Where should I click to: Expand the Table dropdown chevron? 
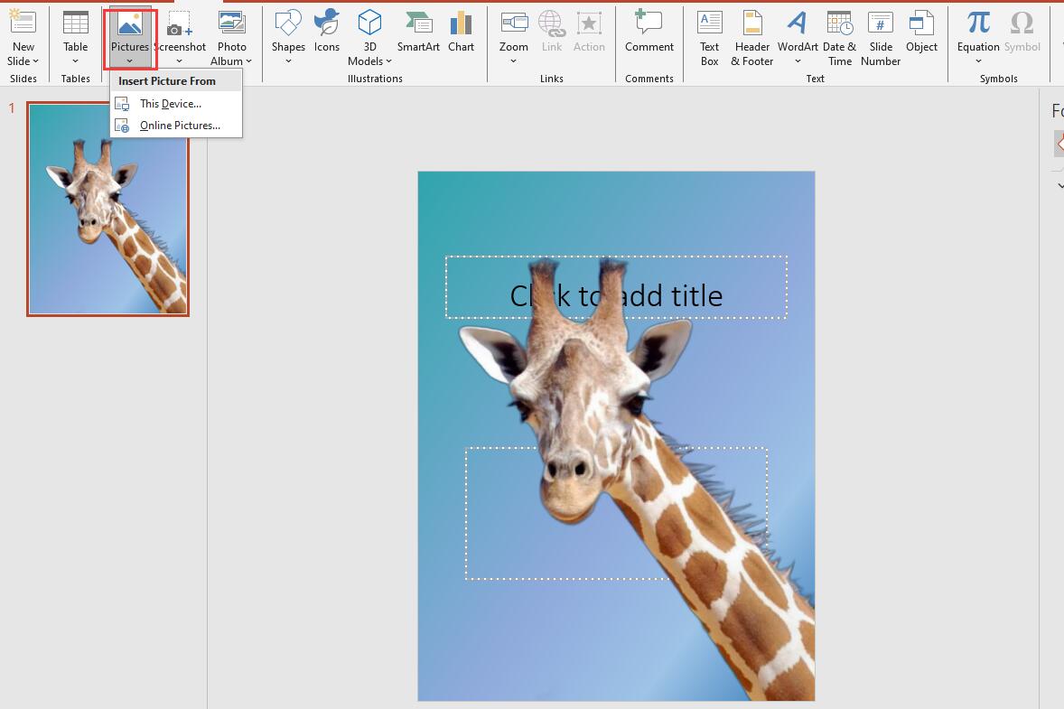(75, 61)
